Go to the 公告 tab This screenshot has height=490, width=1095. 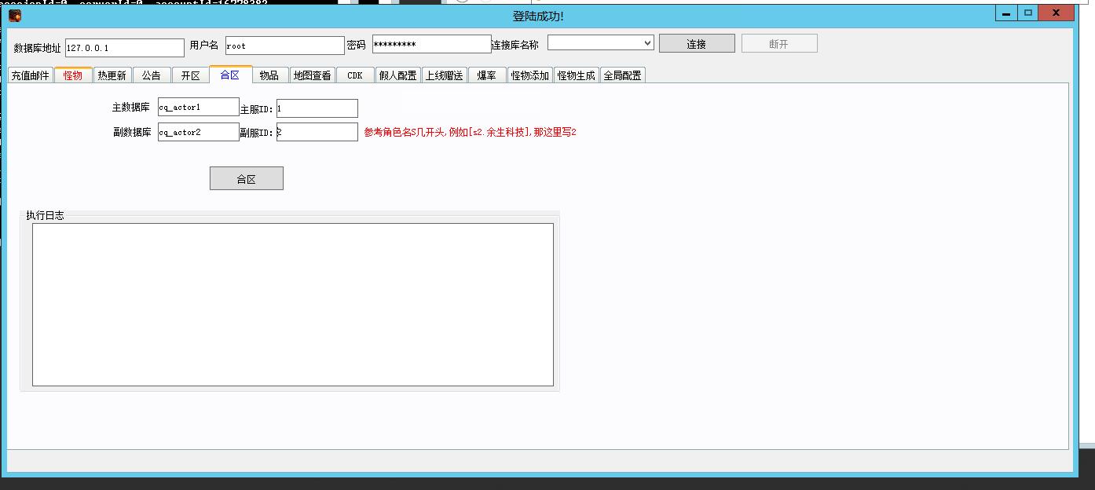point(151,75)
